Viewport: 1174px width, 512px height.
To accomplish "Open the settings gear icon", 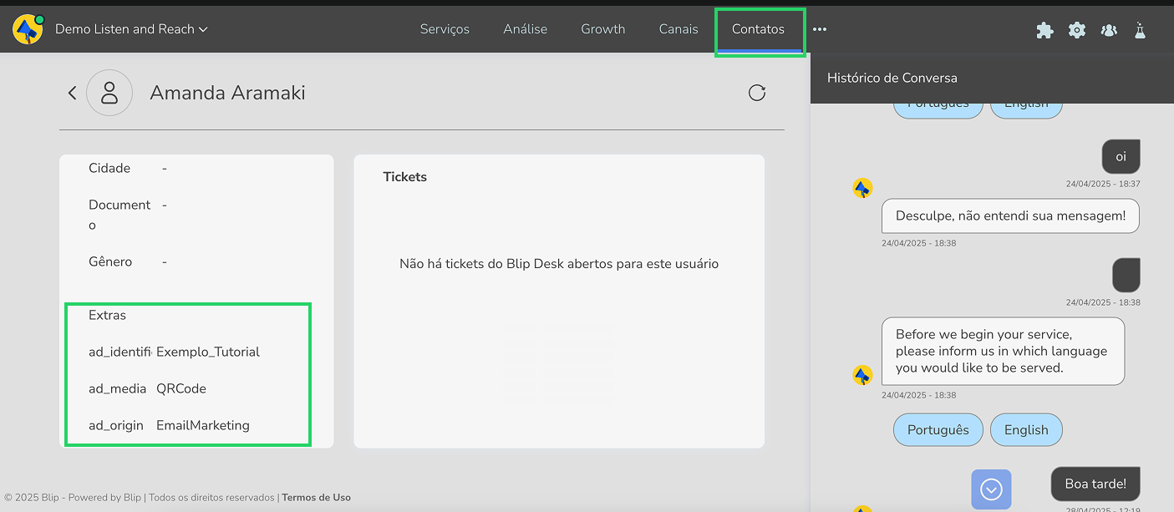I will tap(1077, 30).
